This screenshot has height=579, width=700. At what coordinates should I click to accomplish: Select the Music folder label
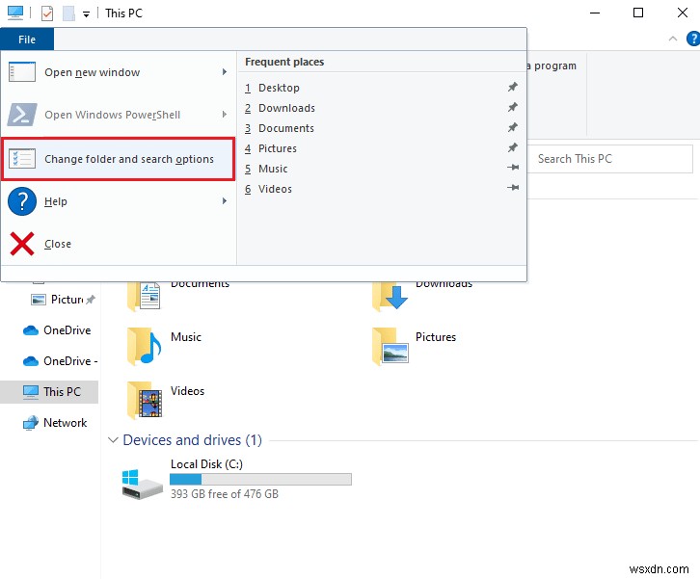point(186,337)
